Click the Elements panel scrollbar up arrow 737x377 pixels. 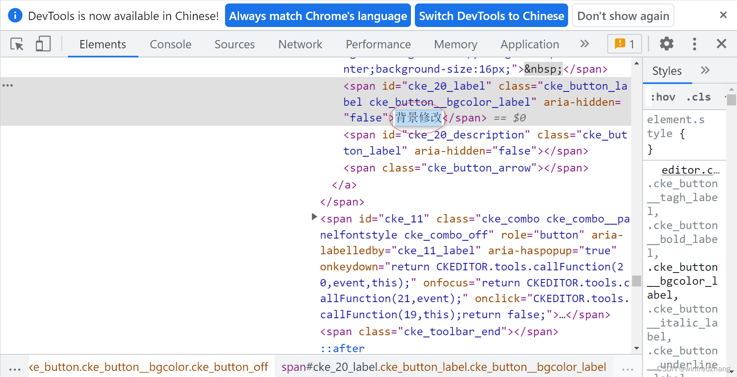(x=636, y=64)
